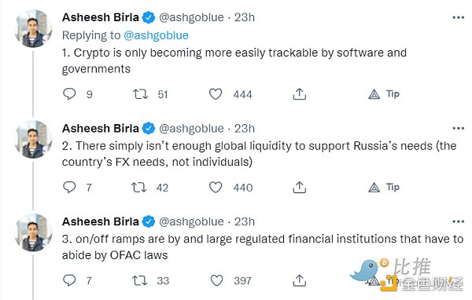
Task: Open Asheesh Birla's name on the third tweet
Action: [x=101, y=221]
